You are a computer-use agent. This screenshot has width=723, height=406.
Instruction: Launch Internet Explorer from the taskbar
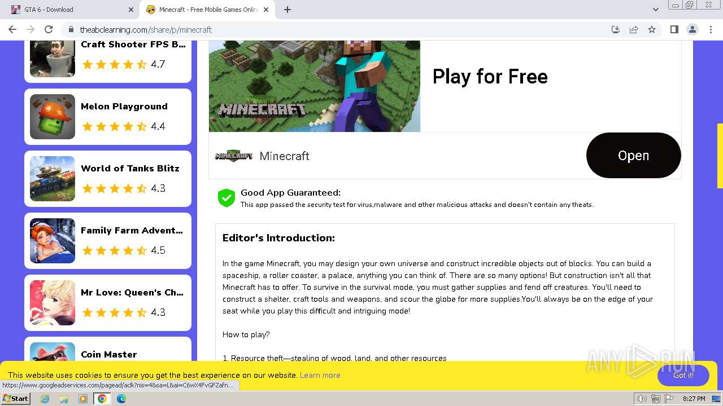pos(45,399)
